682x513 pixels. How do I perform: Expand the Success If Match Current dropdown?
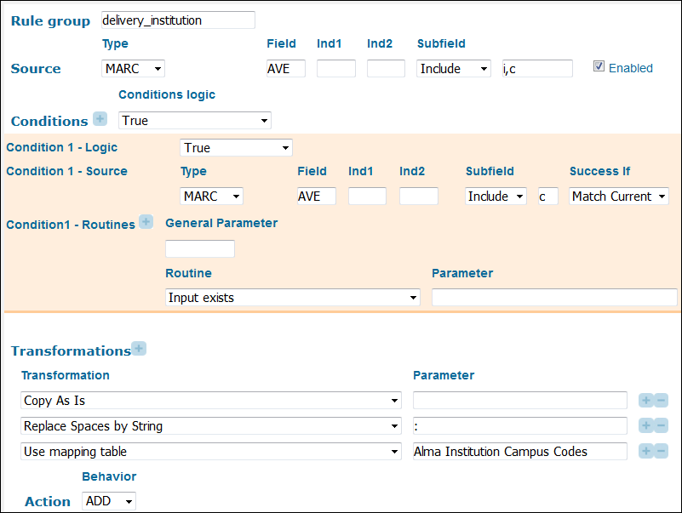618,197
